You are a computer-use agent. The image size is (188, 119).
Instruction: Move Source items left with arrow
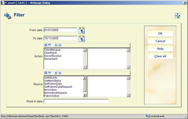pyautogui.click(x=56, y=73)
